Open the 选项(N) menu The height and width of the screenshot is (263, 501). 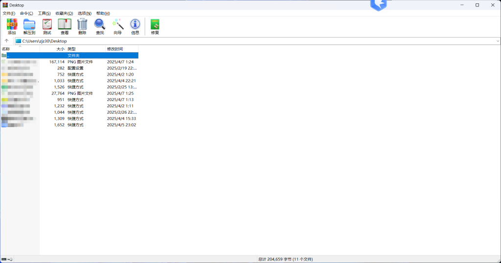click(85, 13)
